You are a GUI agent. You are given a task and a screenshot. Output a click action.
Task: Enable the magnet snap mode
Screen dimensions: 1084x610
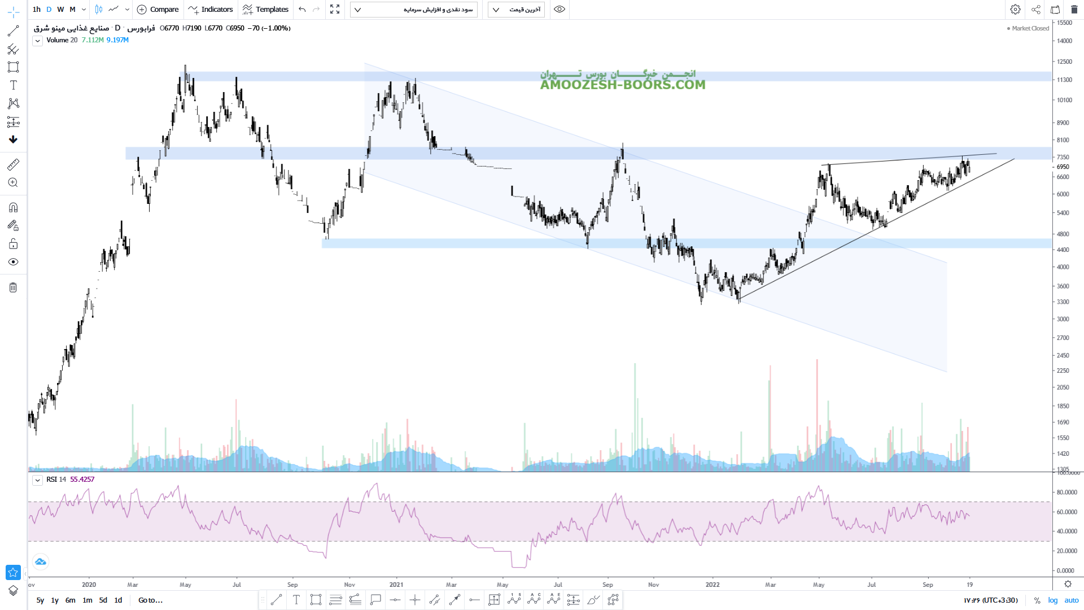point(13,207)
